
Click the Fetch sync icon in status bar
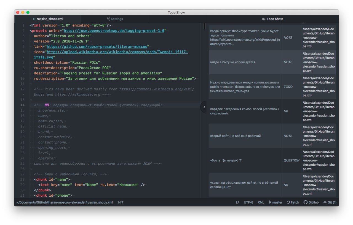point(288,202)
